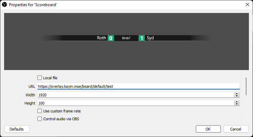Increase Width with the up arrow

pos(237,94)
